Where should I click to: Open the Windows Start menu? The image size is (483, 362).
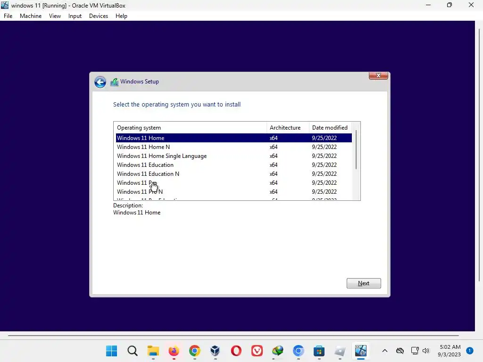111,351
